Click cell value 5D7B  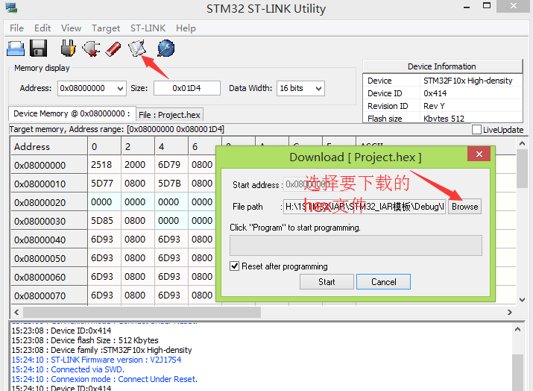pos(169,184)
